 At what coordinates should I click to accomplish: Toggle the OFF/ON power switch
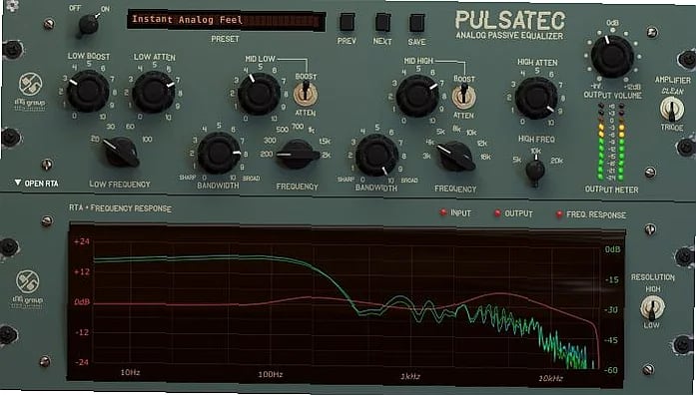(88, 24)
